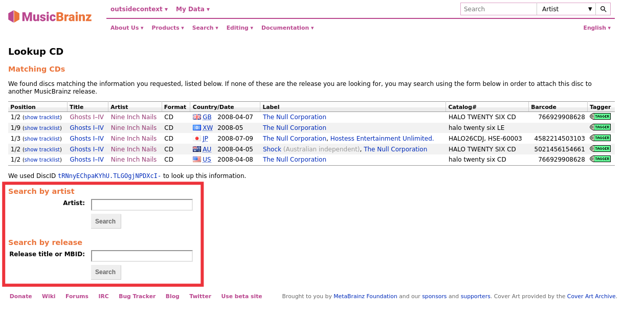Click barcode 4582214503103
Screen dimensions: 623x313
[560, 139]
